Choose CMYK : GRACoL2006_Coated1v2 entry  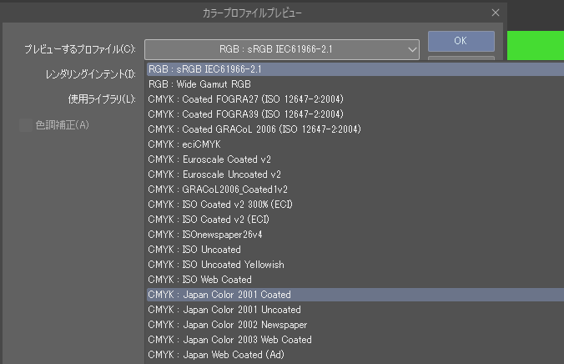point(217,190)
